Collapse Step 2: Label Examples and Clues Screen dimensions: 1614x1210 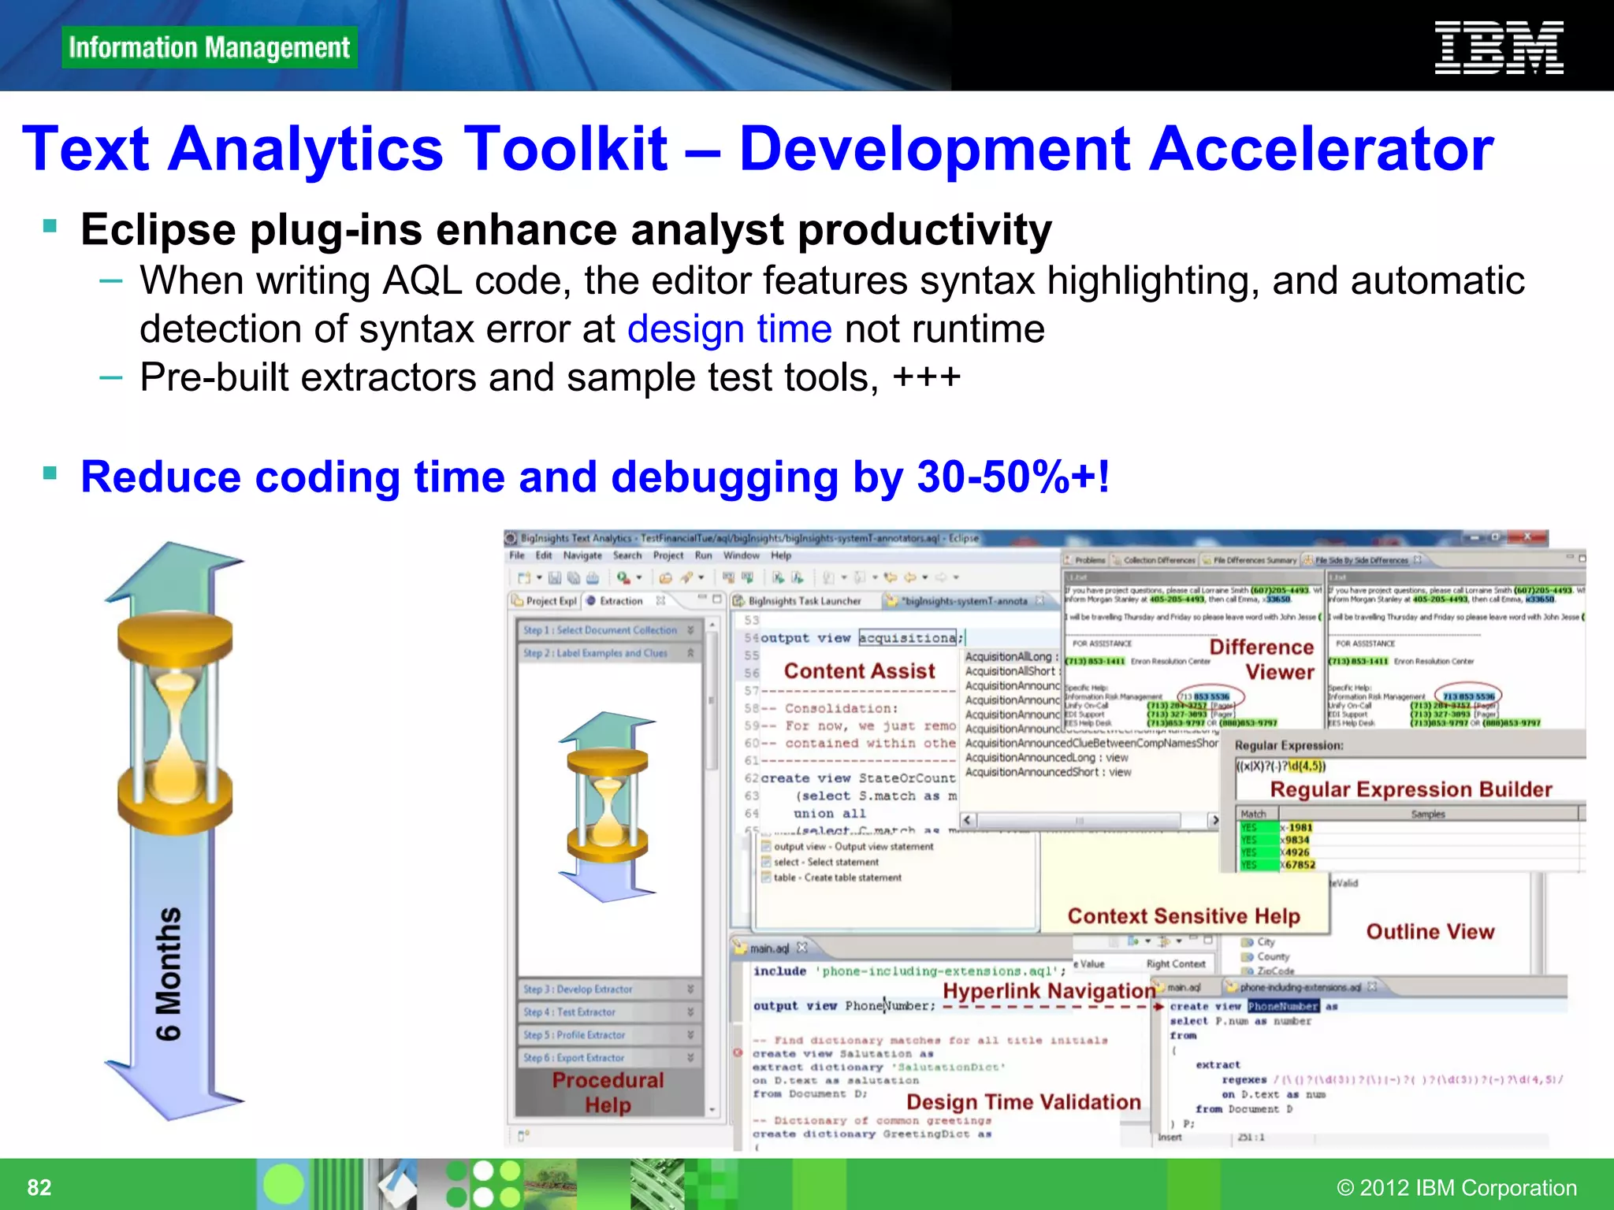pos(690,653)
